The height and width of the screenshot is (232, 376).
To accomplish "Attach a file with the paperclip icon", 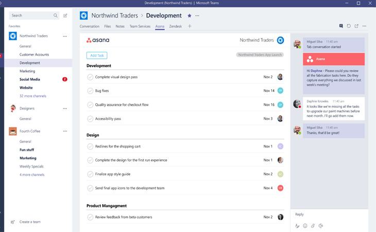I will (x=313, y=226).
